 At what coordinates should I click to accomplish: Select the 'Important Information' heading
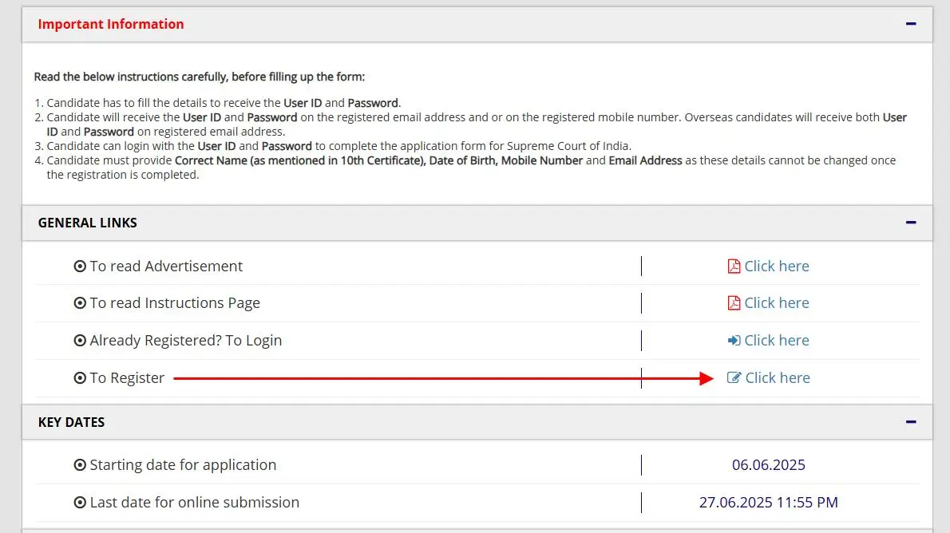(111, 24)
